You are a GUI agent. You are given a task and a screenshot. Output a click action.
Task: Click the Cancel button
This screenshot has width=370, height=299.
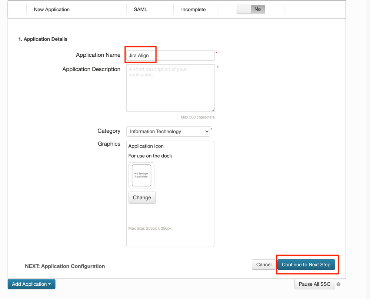pyautogui.click(x=264, y=265)
